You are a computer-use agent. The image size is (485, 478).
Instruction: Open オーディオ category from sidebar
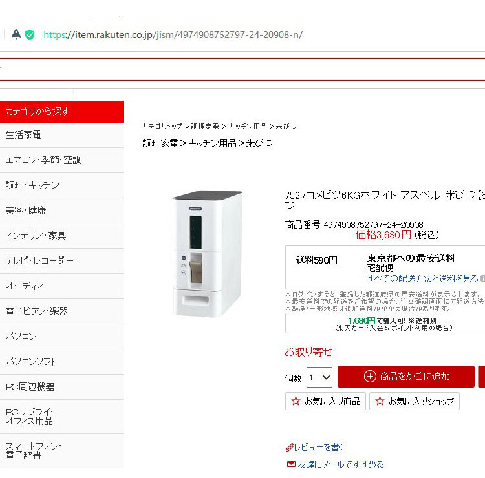click(x=61, y=286)
